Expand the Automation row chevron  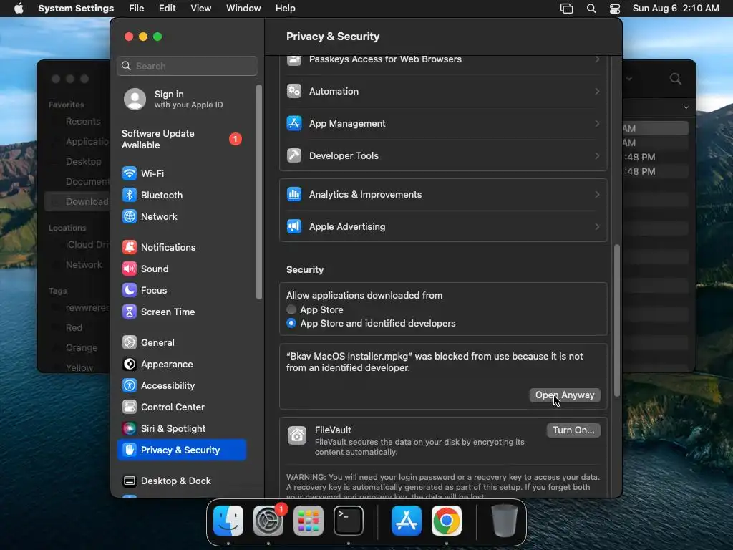pos(598,91)
